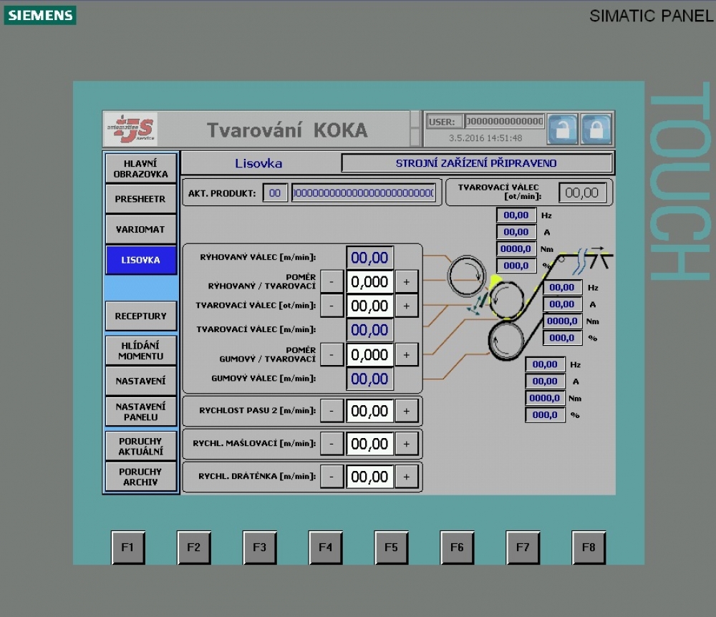The height and width of the screenshot is (617, 716).
Task: Click the JS service logo
Action: point(130,130)
